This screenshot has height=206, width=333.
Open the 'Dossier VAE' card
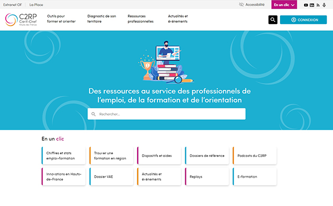tap(112, 177)
